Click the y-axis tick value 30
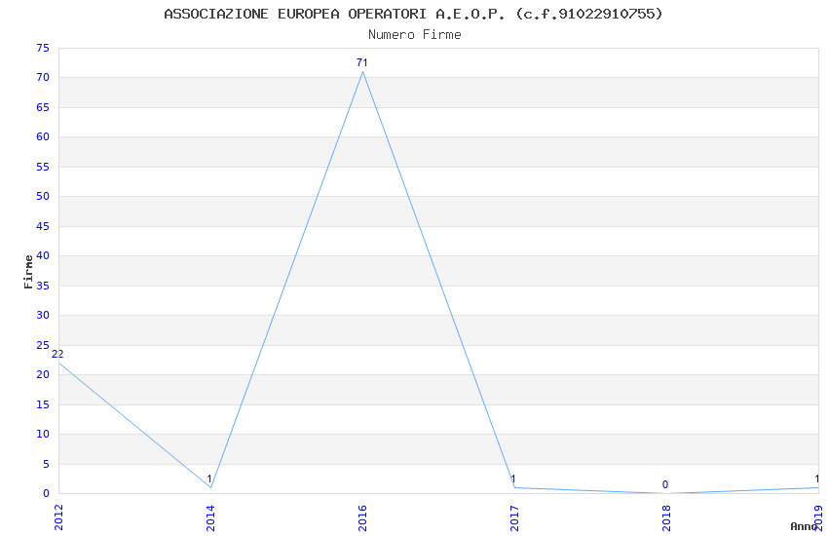Viewport: 828px width, 536px height. click(43, 315)
